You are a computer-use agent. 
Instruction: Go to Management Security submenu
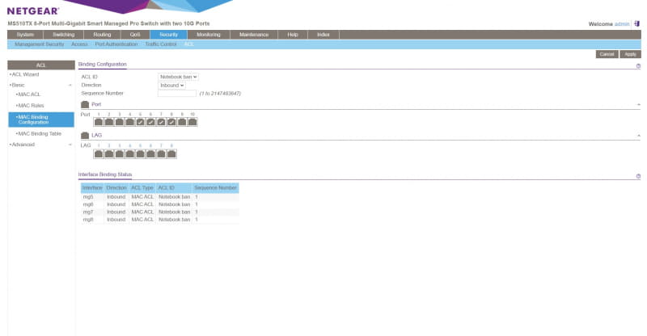(39, 44)
